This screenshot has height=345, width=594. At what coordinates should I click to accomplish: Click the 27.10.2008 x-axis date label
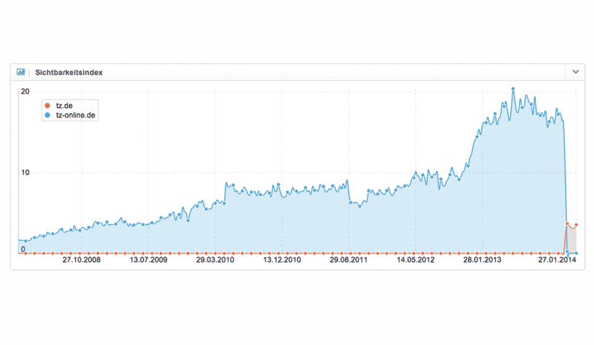[80, 260]
